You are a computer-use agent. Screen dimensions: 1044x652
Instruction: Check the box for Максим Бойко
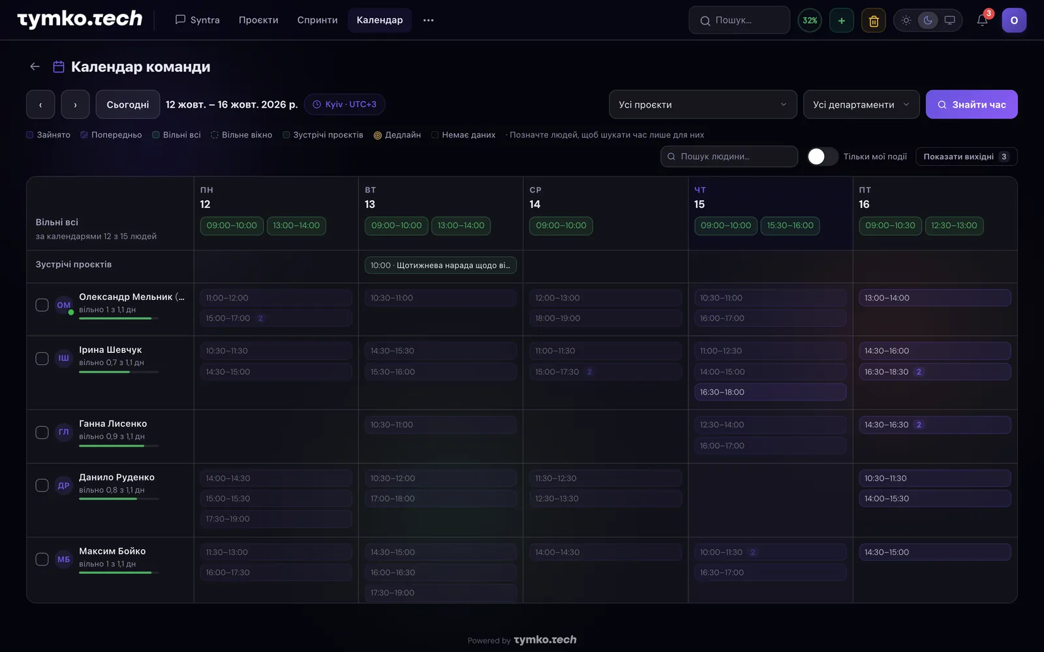click(x=42, y=559)
